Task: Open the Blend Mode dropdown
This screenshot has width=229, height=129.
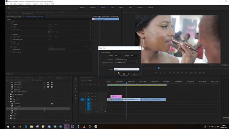Action: tap(57, 49)
